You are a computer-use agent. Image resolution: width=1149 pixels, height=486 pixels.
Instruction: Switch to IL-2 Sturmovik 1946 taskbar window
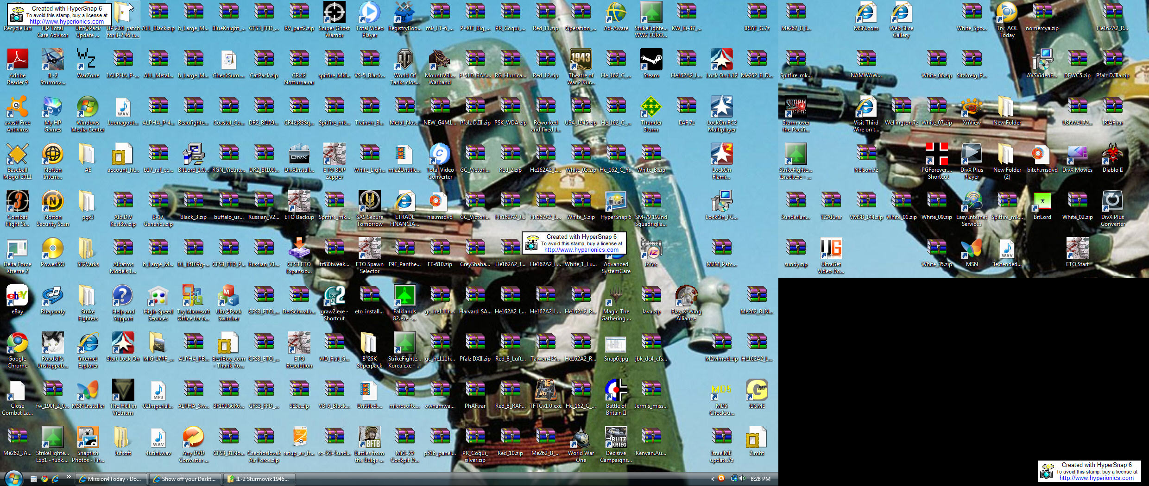259,479
